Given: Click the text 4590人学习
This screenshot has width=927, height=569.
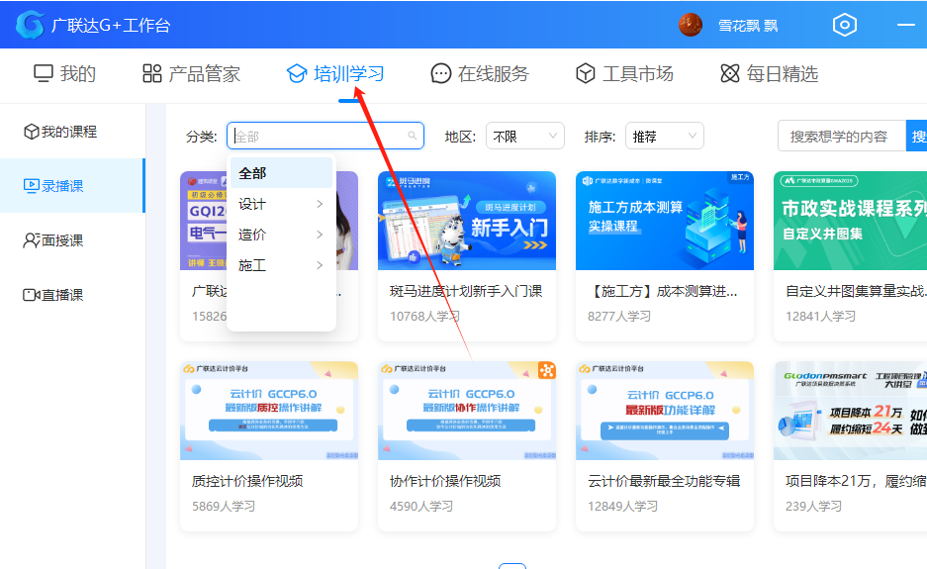Looking at the screenshot, I should point(420,507).
